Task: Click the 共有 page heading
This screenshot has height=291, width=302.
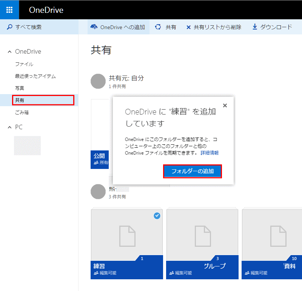Action: click(101, 50)
